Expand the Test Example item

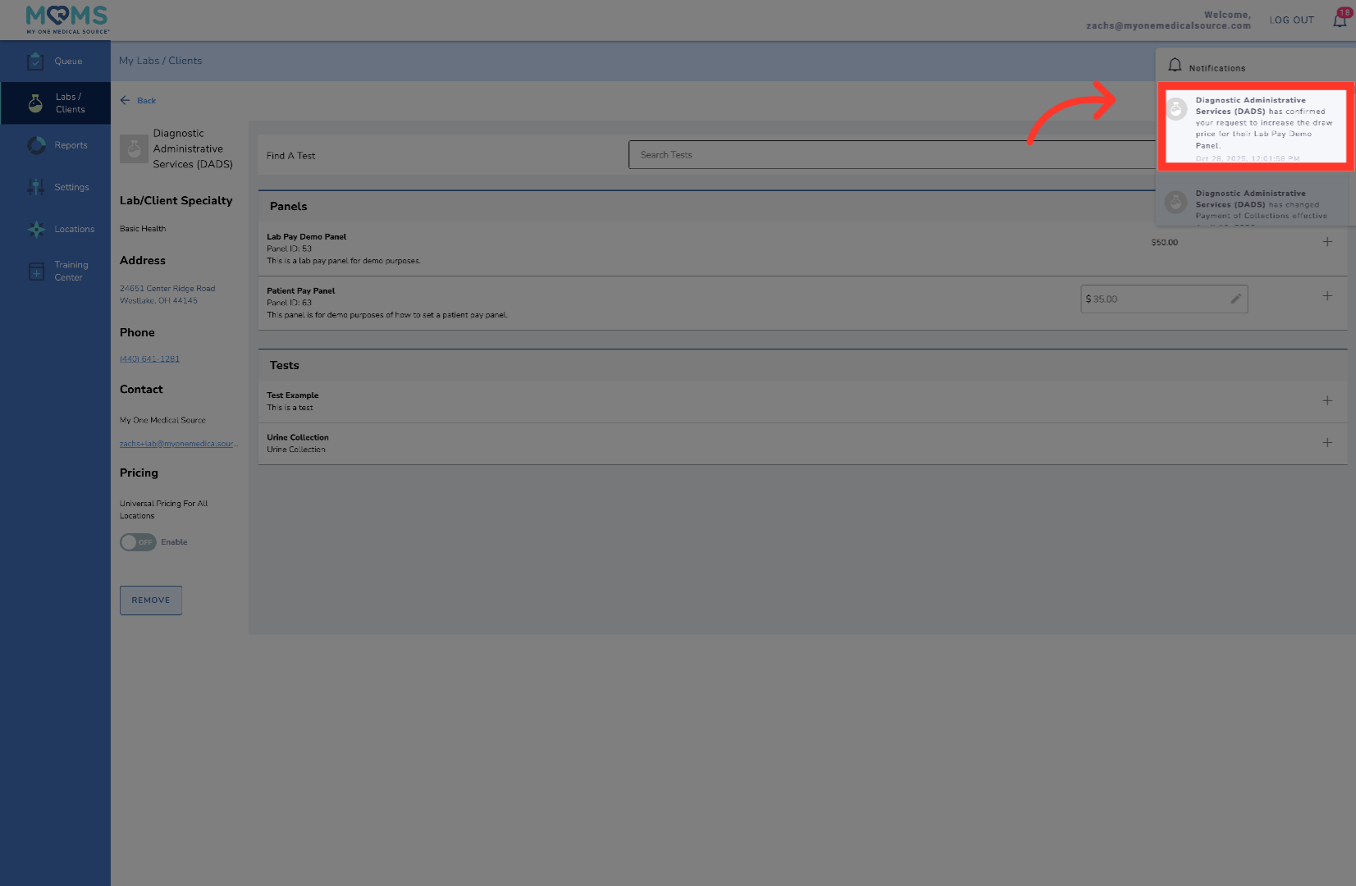(1327, 401)
